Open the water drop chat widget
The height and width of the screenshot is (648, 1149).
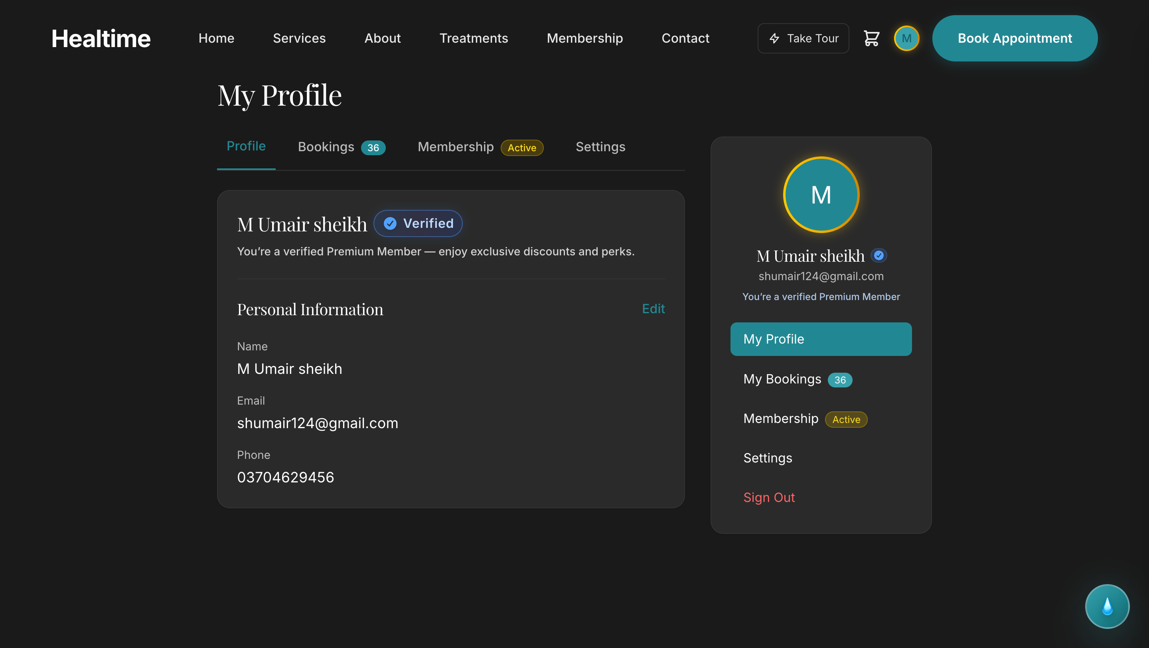coord(1107,606)
